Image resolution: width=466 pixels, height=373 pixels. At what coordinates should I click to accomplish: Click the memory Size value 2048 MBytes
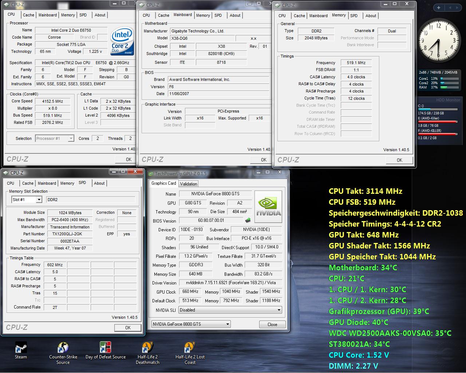tap(316, 38)
